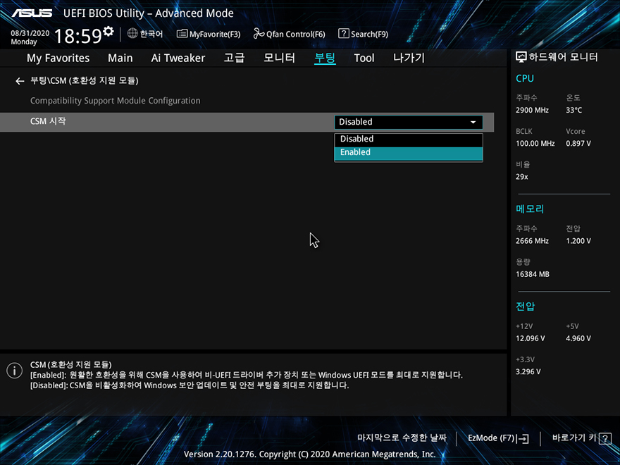Click the 부팅\CSM (호환성 지원 모듈) breadcrumb text
This screenshot has width=620, height=465.
[85, 80]
